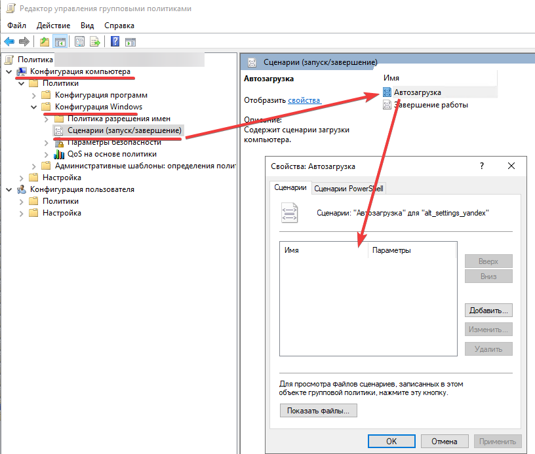
Task: Confirm with the OK button
Action: click(391, 442)
